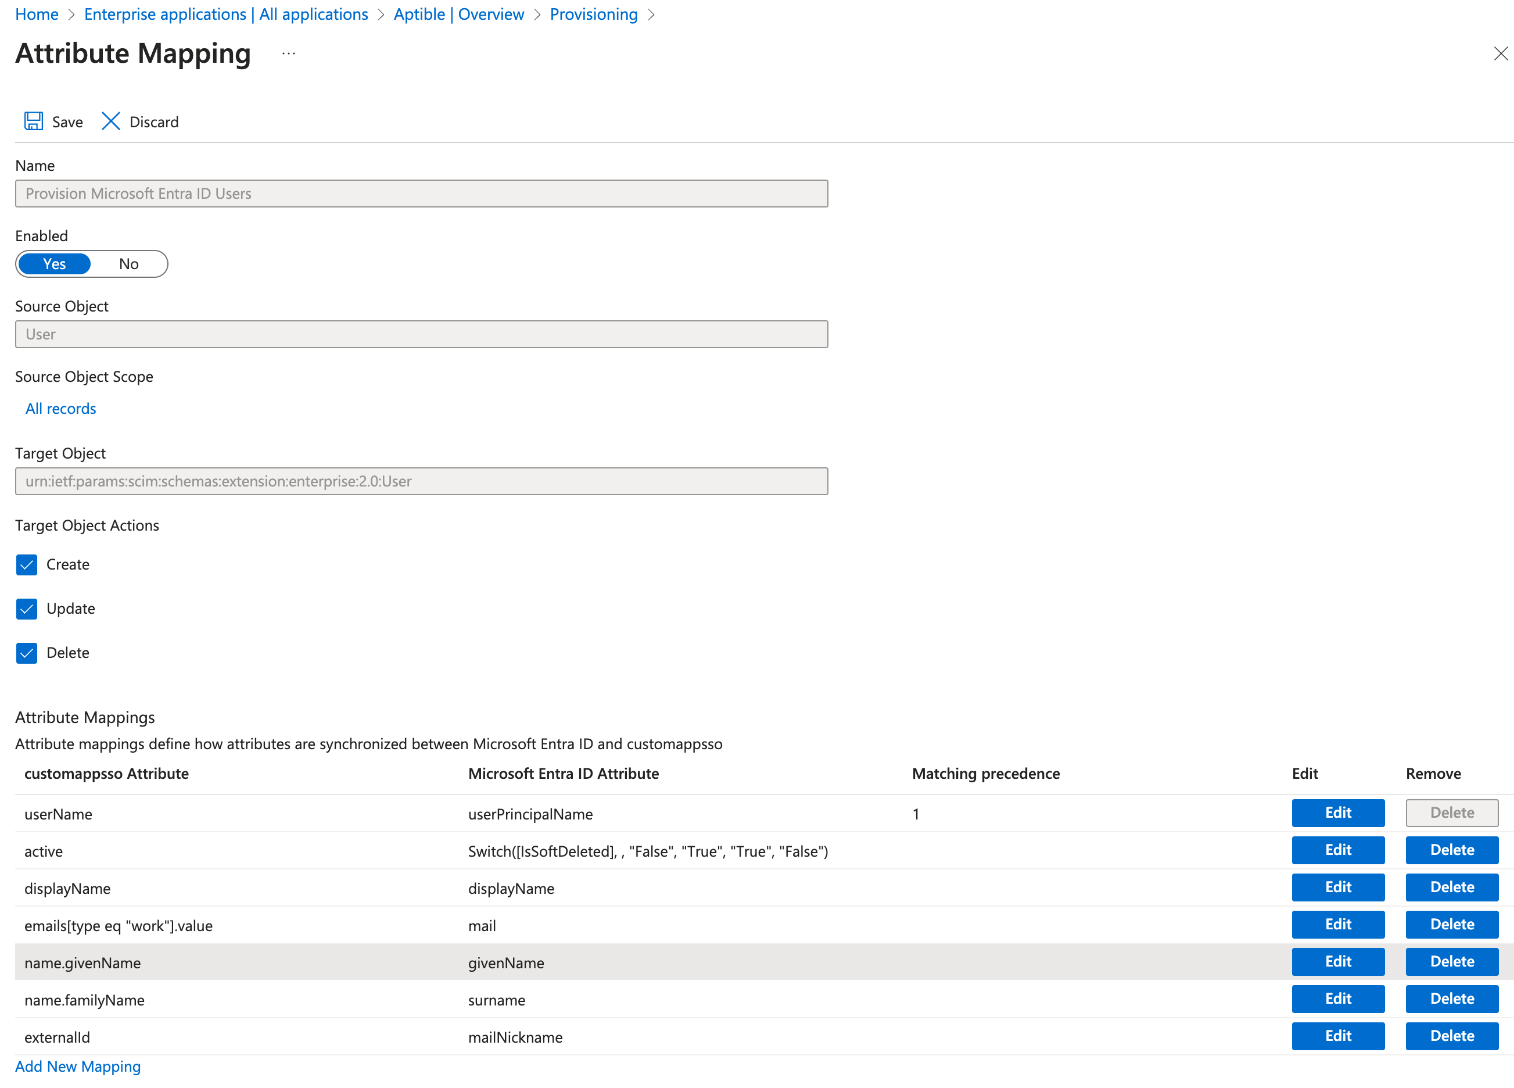The height and width of the screenshot is (1088, 1514).
Task: Click Add New Mapping link
Action: pyautogui.click(x=78, y=1066)
